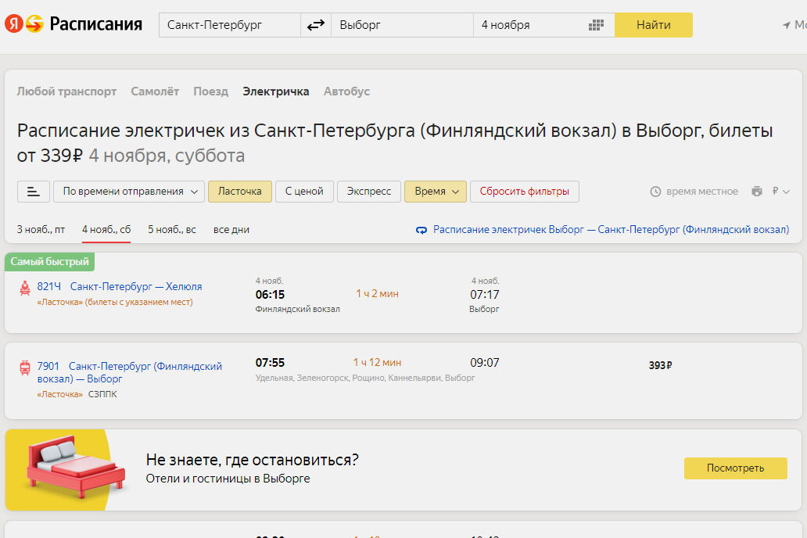Toggle the Ласточка filter
The width and height of the screenshot is (807, 538).
click(x=240, y=192)
